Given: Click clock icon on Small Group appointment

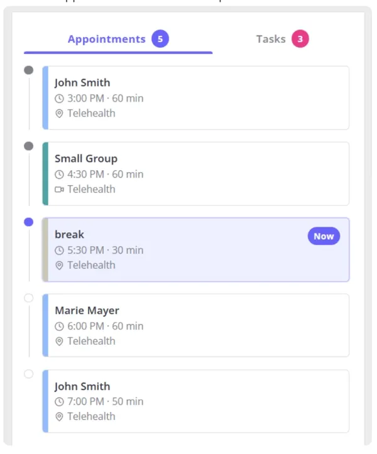Looking at the screenshot, I should point(59,175).
